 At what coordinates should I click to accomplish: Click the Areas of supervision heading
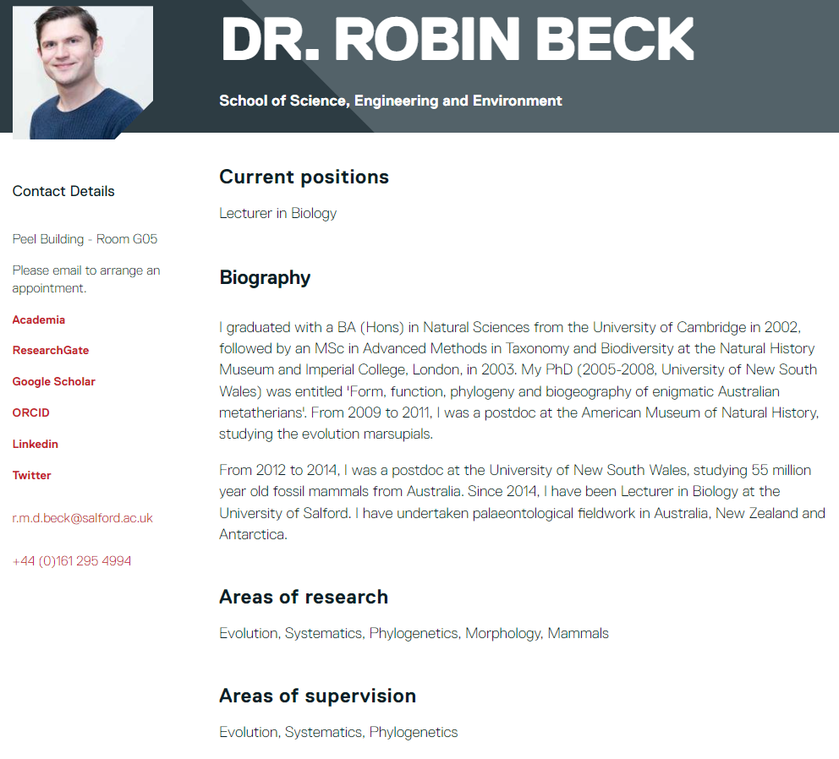coord(317,696)
